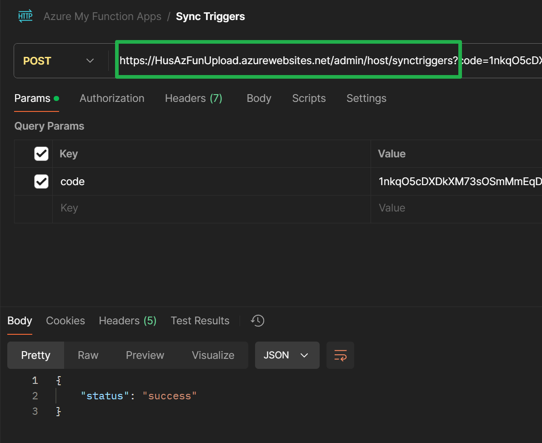
Task: Select the Raw view button
Action: click(88, 355)
